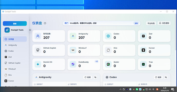Open the 仪表盘 dashboard sidebar item
177x92 pixels.
point(15,39)
